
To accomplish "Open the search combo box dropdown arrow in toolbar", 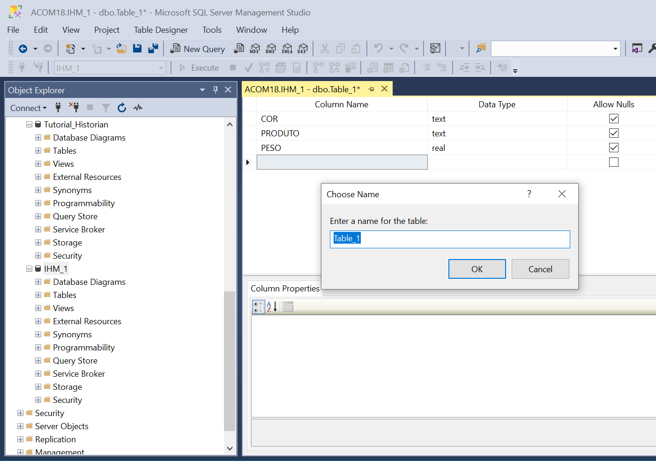I will pos(615,49).
